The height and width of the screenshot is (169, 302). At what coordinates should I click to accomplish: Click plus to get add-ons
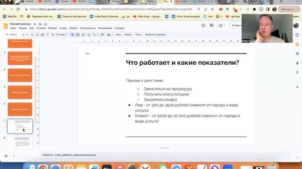coord(297,87)
